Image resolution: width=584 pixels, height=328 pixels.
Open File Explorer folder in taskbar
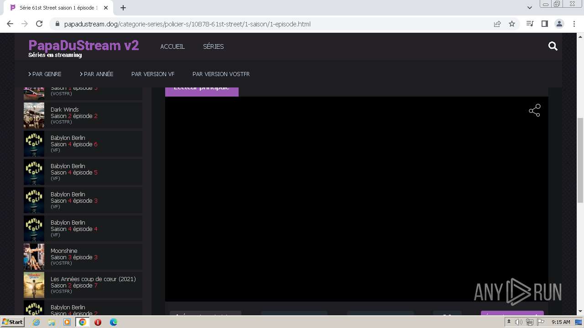click(52, 322)
